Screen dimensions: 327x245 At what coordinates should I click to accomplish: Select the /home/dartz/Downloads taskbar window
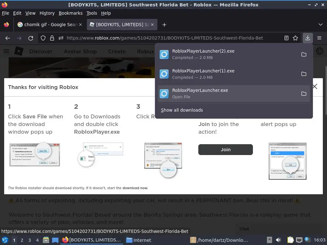click(219, 240)
